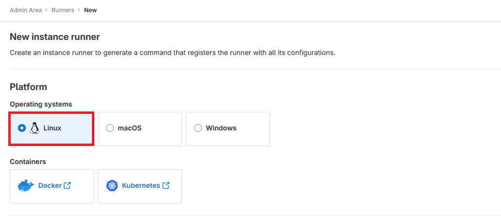Click the Docker whale logo
The height and width of the screenshot is (219, 501).
(x=26, y=186)
